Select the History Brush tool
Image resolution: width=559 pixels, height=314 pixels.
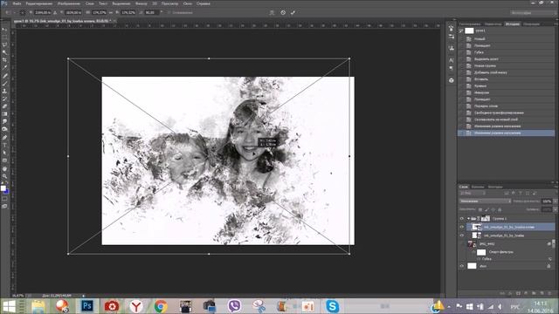[x=4, y=99]
